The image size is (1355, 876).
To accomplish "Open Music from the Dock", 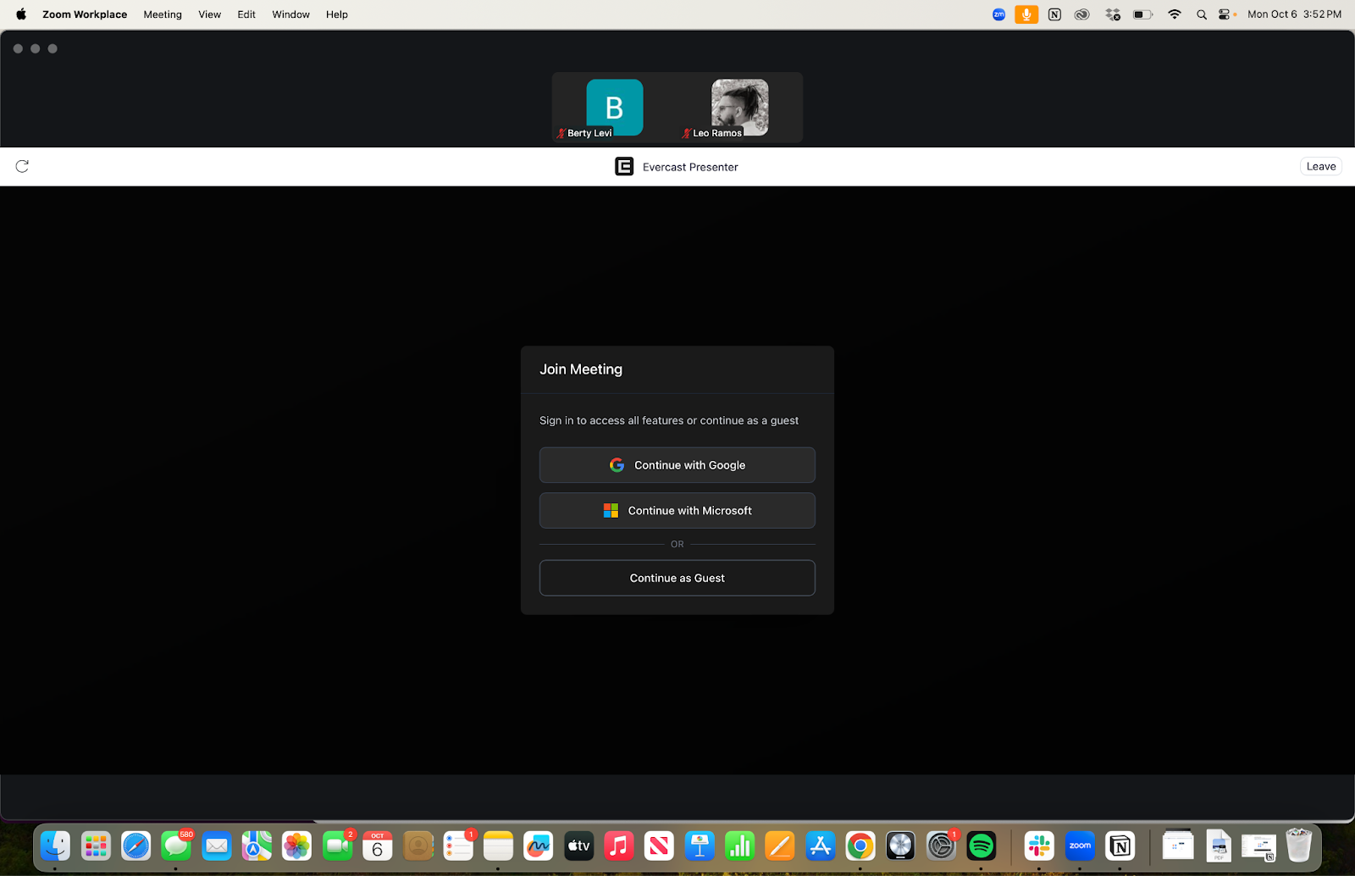I will pos(619,846).
